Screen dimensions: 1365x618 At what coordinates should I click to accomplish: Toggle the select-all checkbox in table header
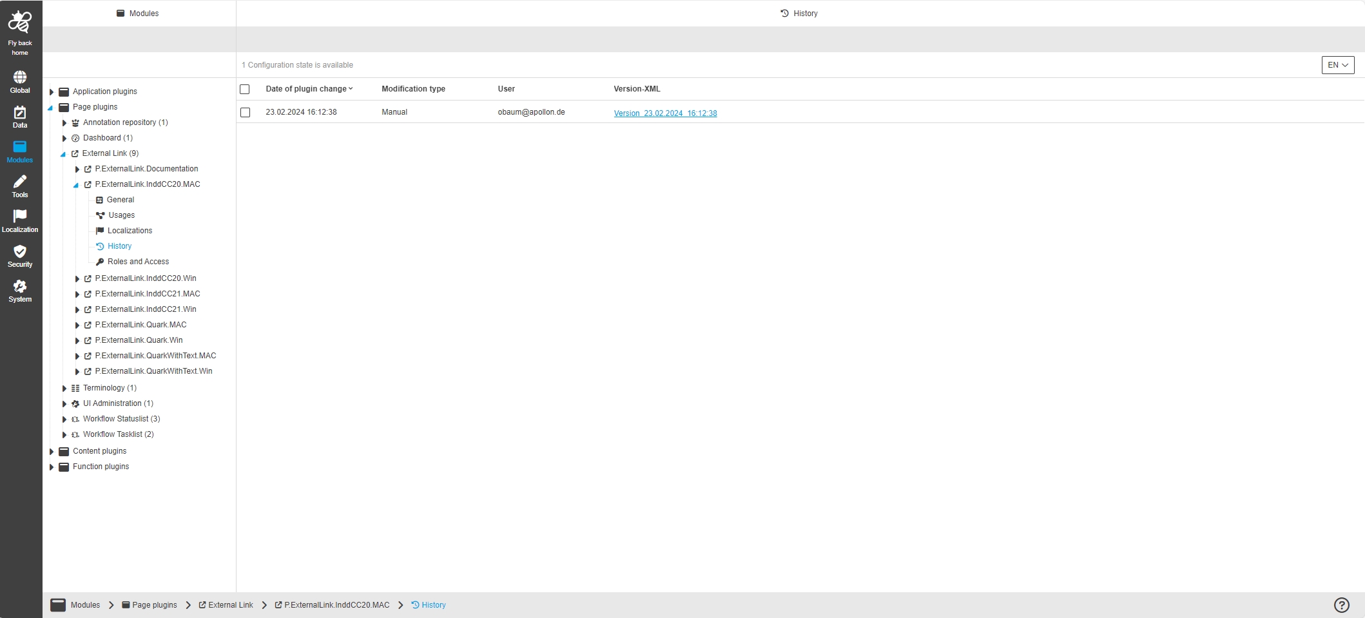pos(245,89)
